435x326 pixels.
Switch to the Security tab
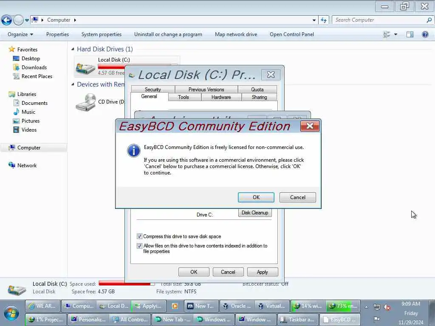click(x=153, y=89)
